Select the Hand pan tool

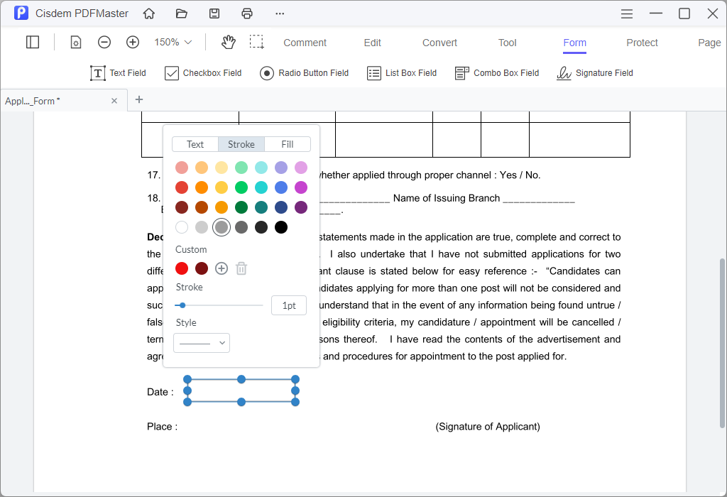(228, 42)
